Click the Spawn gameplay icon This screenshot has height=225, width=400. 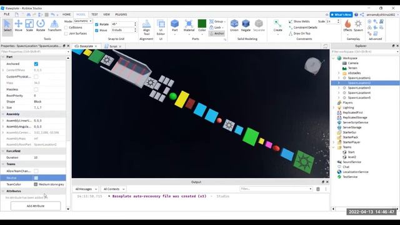358,26
